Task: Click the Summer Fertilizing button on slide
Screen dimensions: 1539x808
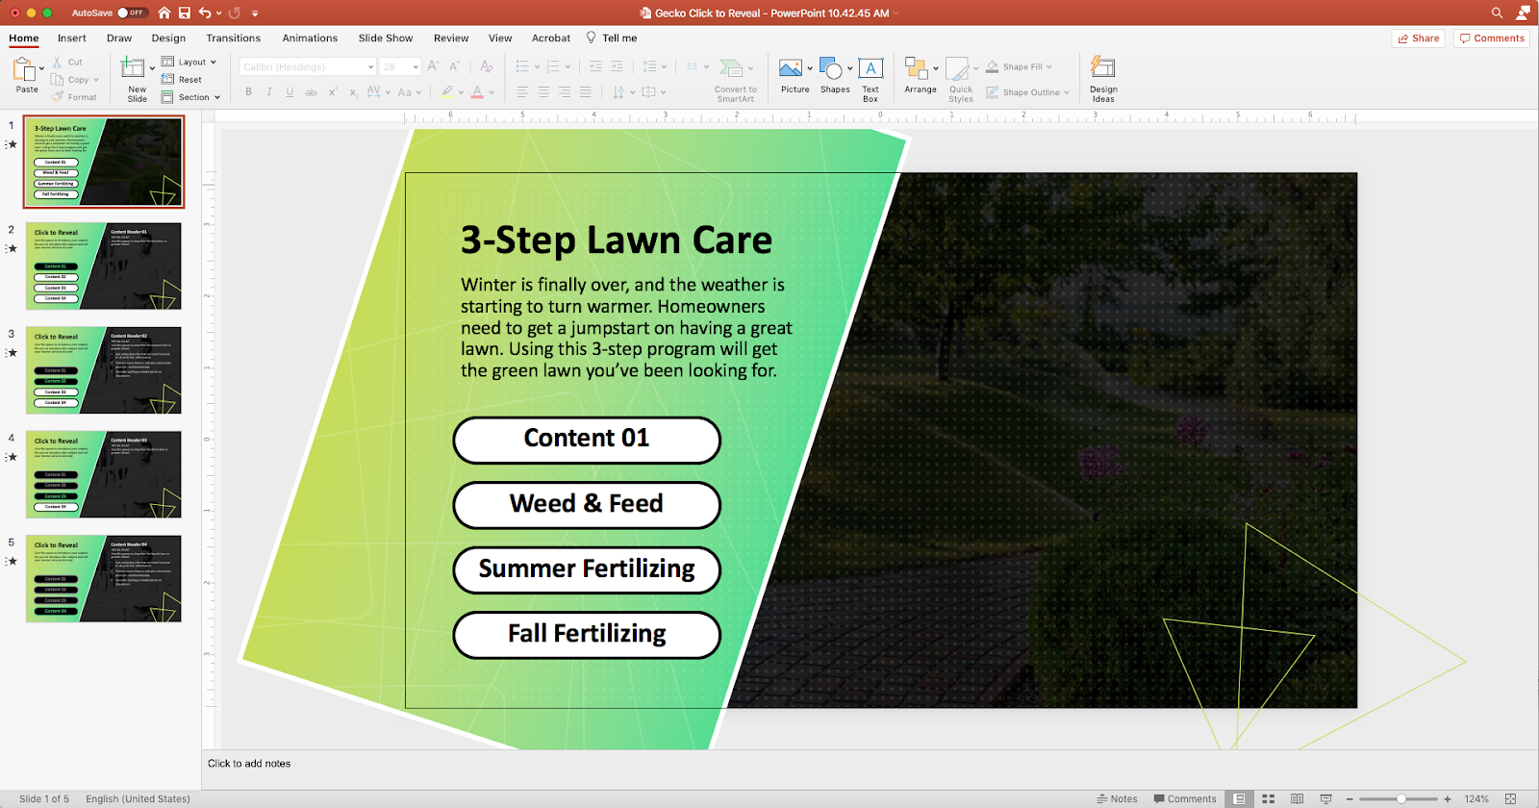Action: point(587,569)
